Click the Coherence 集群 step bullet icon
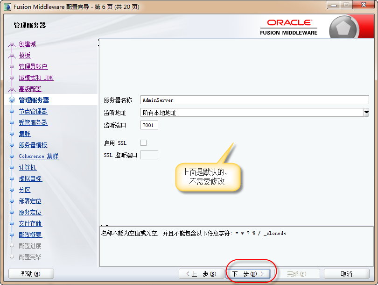The image size is (378, 285). point(12,156)
